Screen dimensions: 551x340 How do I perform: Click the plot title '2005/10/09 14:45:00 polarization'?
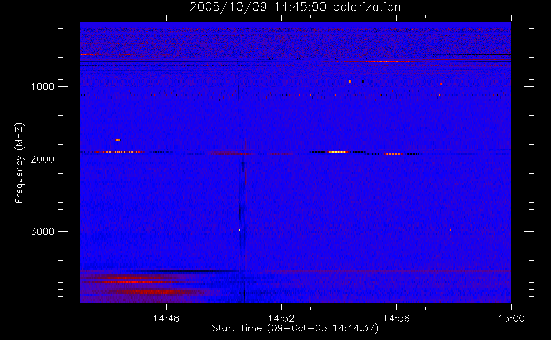(x=295, y=7)
